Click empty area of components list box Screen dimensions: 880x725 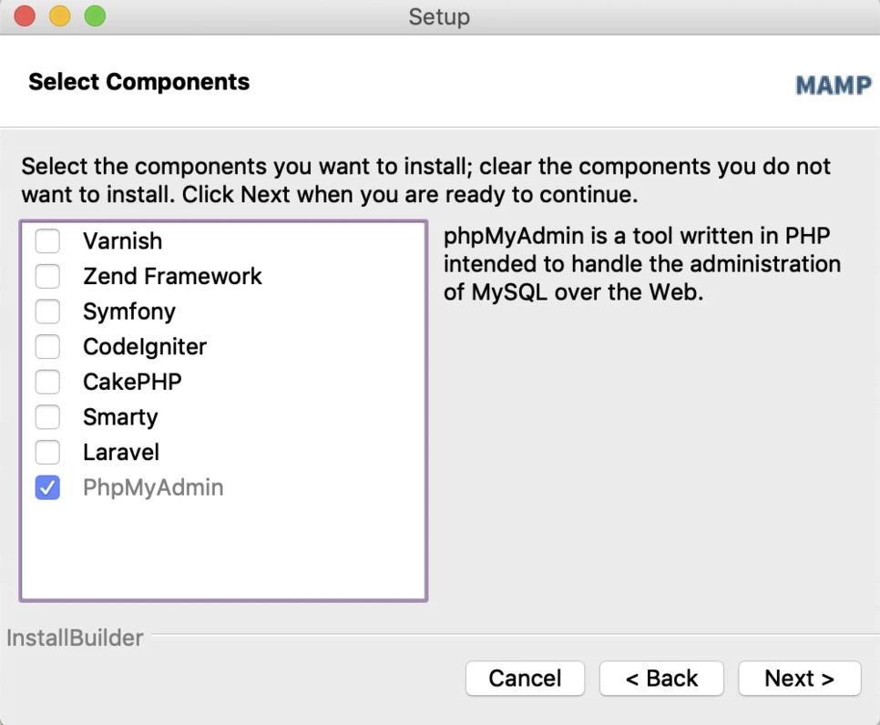pyautogui.click(x=224, y=553)
